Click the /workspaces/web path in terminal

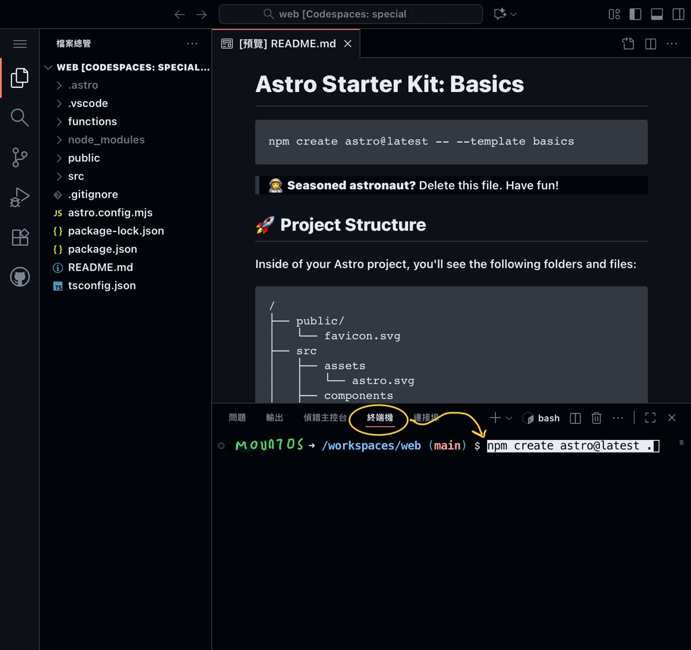click(371, 446)
